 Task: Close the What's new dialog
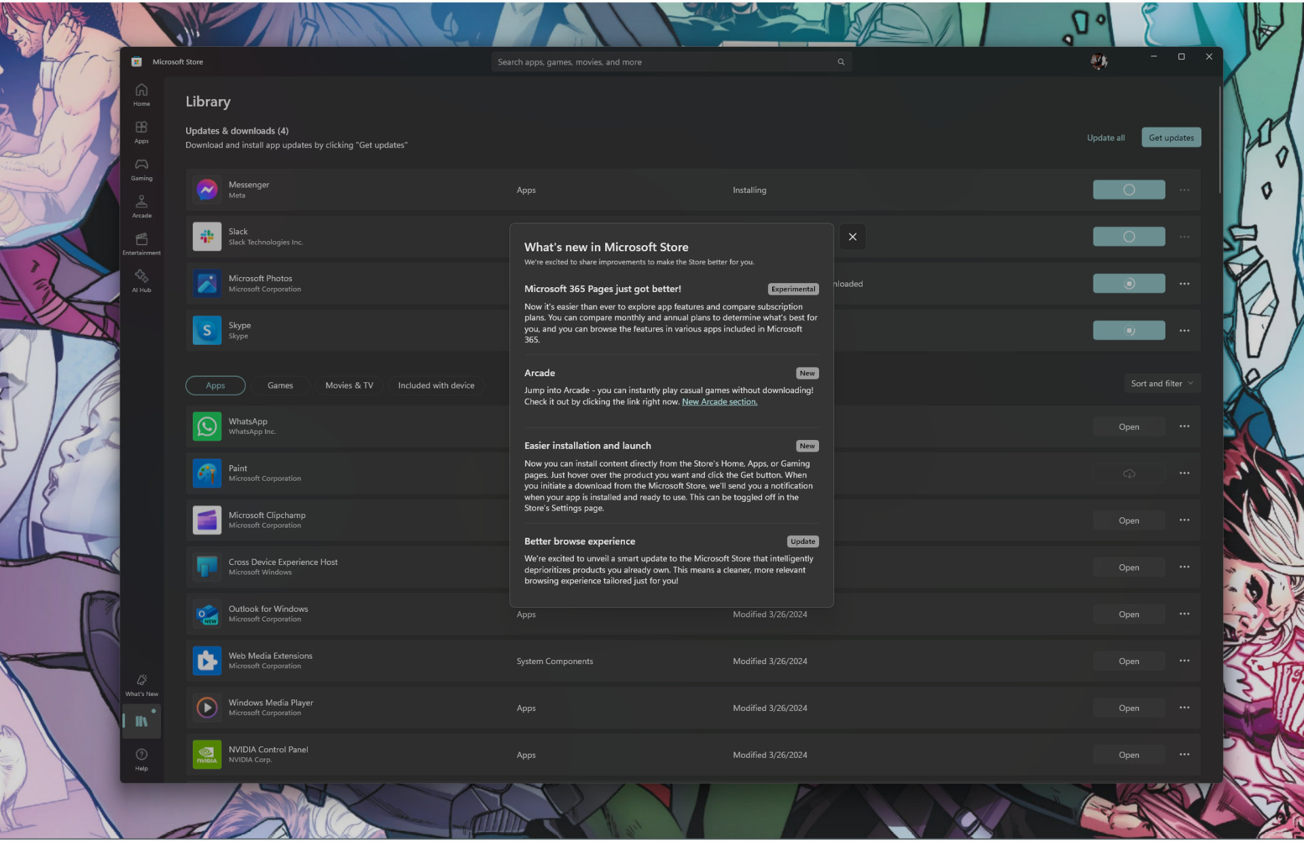click(x=852, y=237)
